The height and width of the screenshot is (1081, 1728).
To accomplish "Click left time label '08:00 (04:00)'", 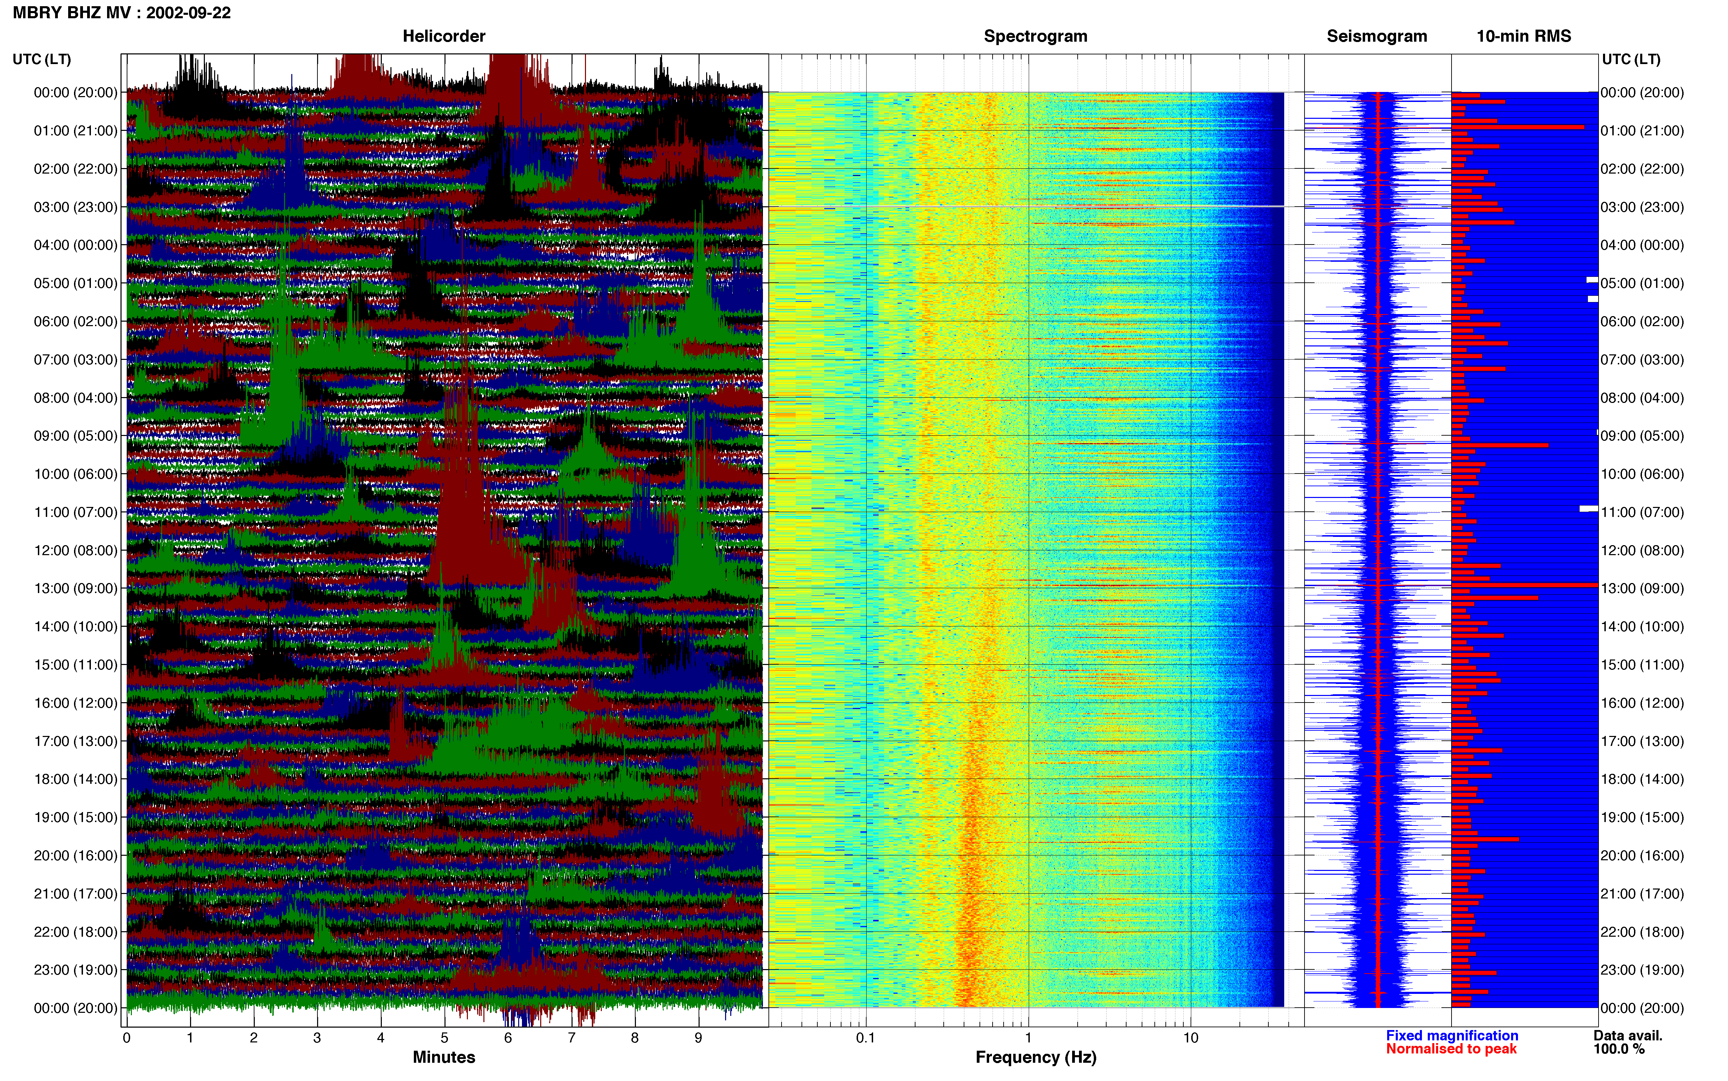I will 76,397.
